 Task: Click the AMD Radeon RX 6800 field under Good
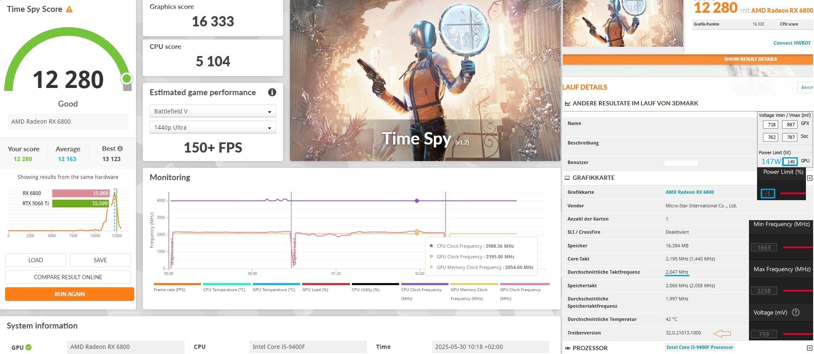click(68, 122)
